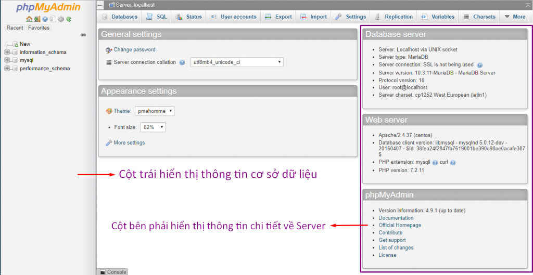This screenshot has height=275, width=533.
Task: Click the performance_schema database cylinder icon
Action: [15, 69]
